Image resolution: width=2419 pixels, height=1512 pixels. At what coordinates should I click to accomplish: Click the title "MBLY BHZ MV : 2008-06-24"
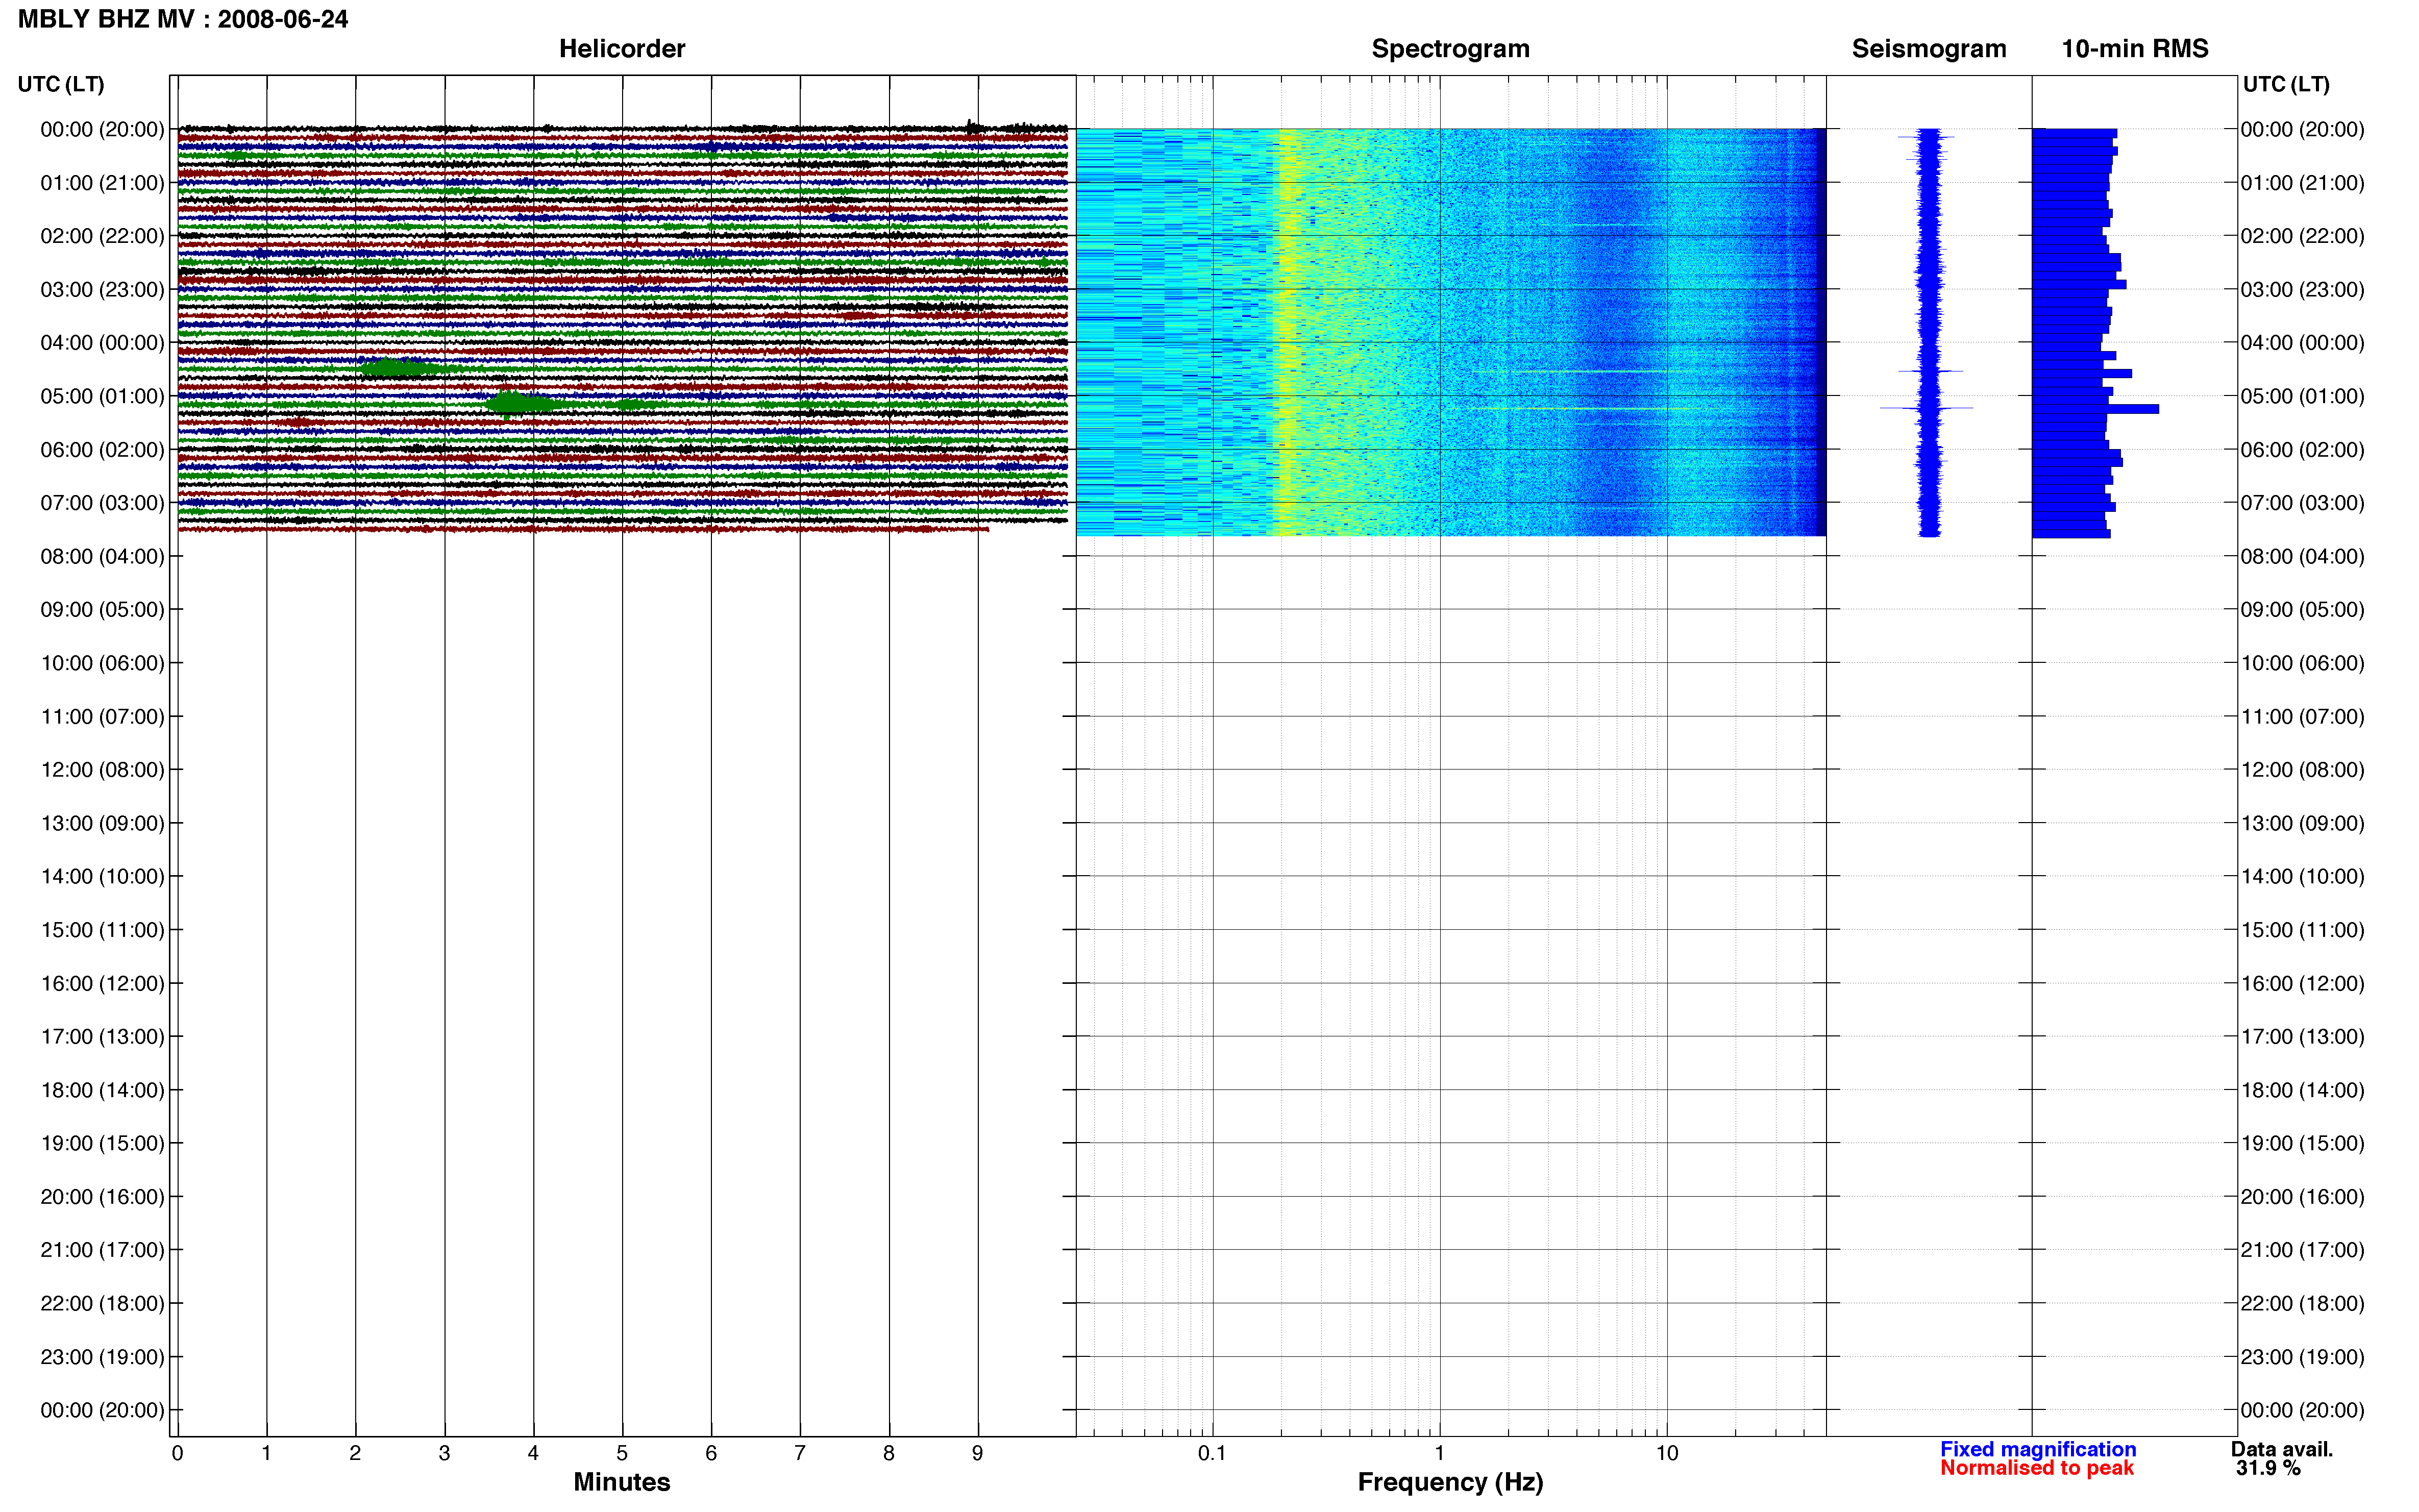pos(183,19)
